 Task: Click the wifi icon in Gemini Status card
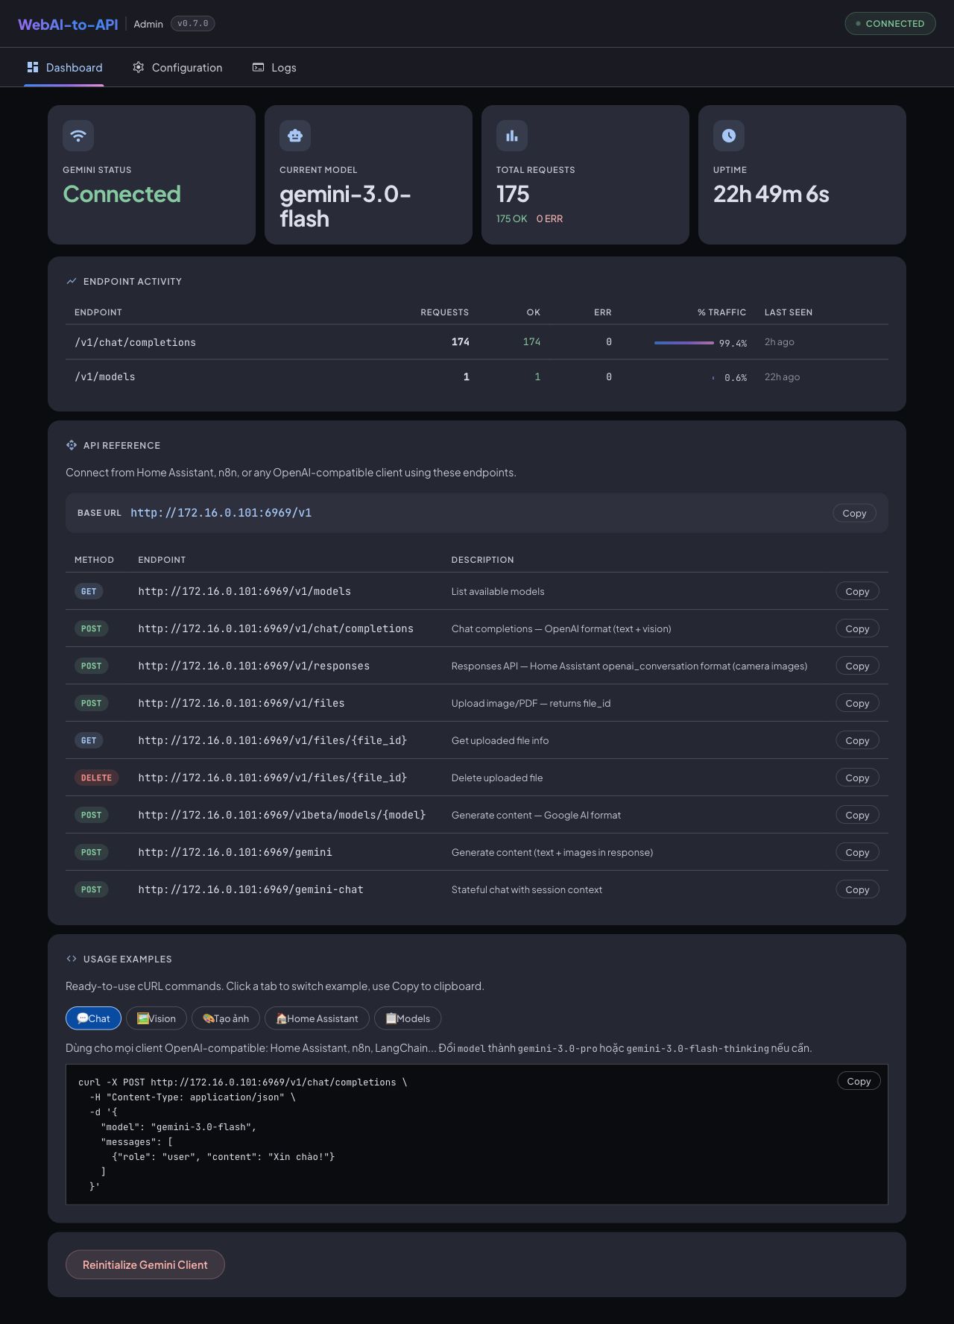[78, 136]
